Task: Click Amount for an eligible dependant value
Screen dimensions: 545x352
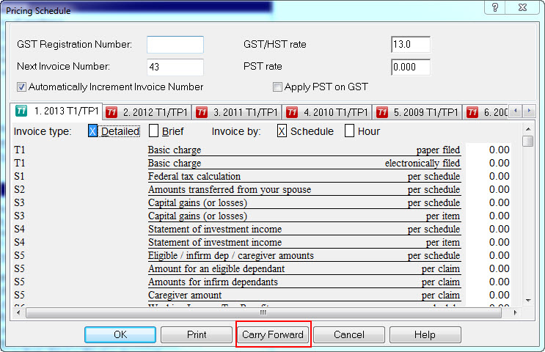Action: (489, 268)
